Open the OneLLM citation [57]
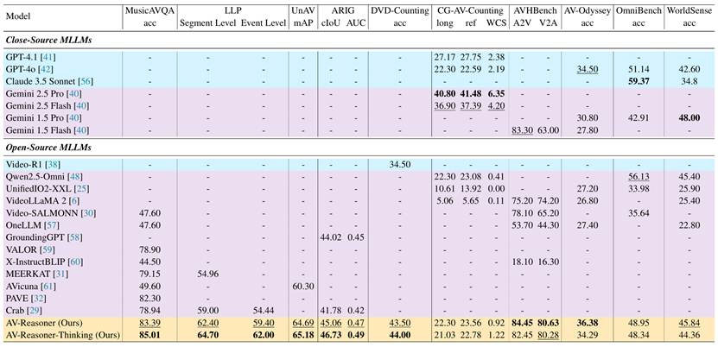 click(51, 225)
